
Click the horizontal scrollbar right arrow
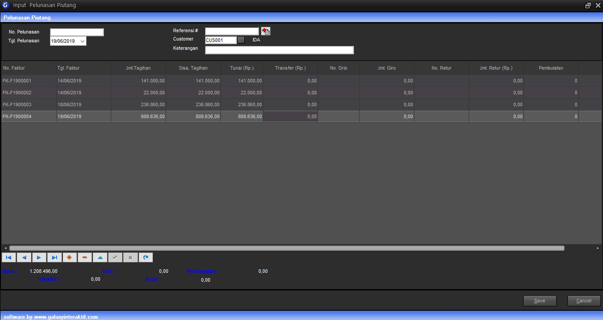[598, 248]
